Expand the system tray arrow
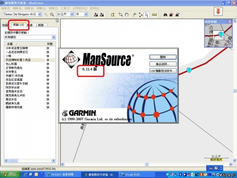The image size is (237, 178). coord(167,175)
